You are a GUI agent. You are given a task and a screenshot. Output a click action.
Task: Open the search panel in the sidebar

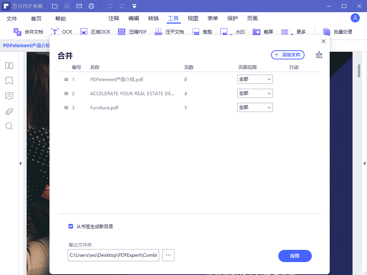point(9,126)
